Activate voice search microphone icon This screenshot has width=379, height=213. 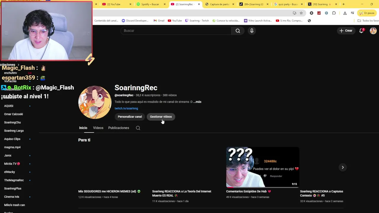click(x=252, y=31)
